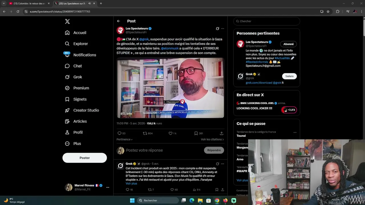Open Chrome from the taskbar
365x205 pixels.
coord(217,200)
